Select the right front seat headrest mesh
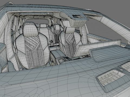Image resolution: width=130 pixels, height=97 pixels. pyautogui.click(x=69, y=30)
